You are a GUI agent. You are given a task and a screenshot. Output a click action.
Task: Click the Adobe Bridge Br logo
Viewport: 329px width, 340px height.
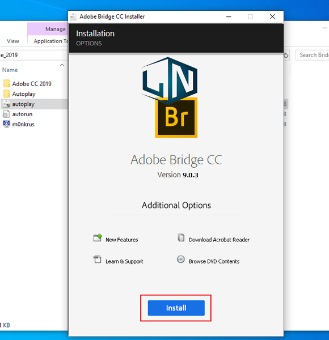click(176, 117)
